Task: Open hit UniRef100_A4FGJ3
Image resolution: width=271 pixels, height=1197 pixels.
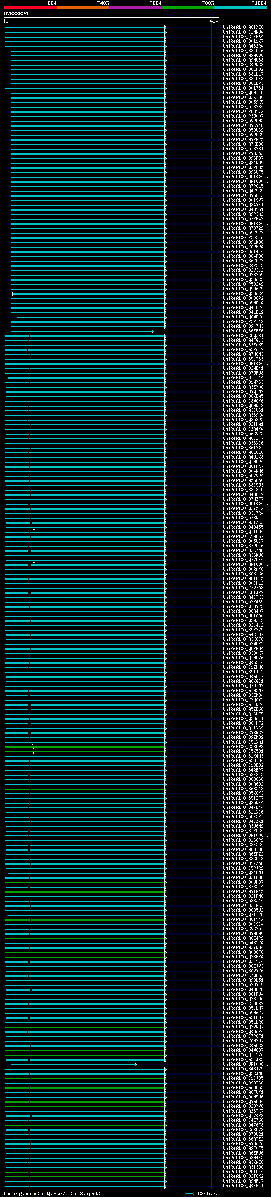Action: 243,341
